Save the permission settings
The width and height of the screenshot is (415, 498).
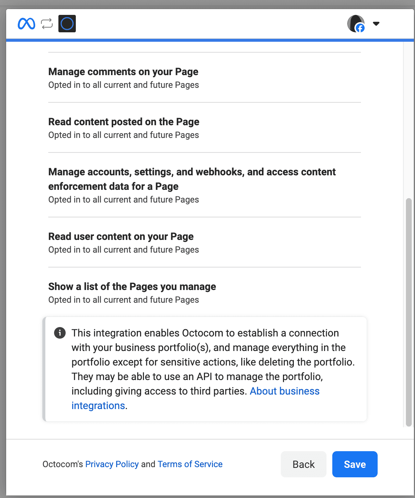click(354, 464)
